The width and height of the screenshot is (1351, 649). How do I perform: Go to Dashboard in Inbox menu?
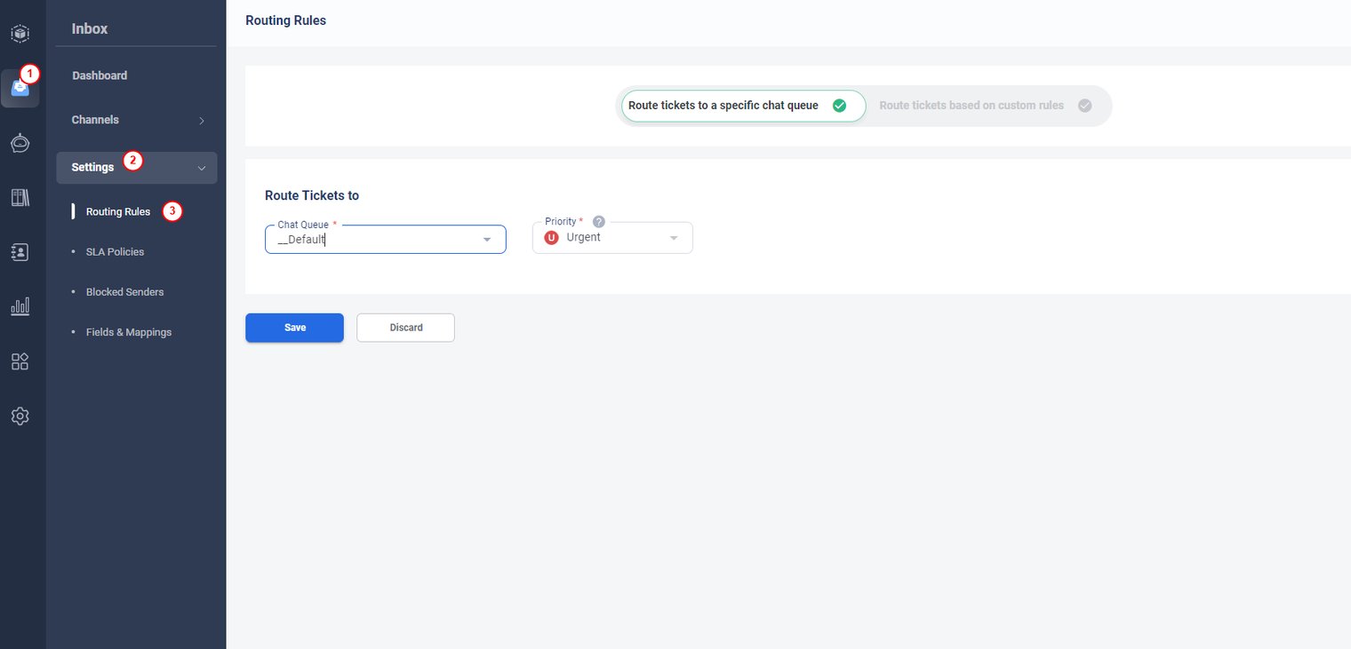point(100,75)
